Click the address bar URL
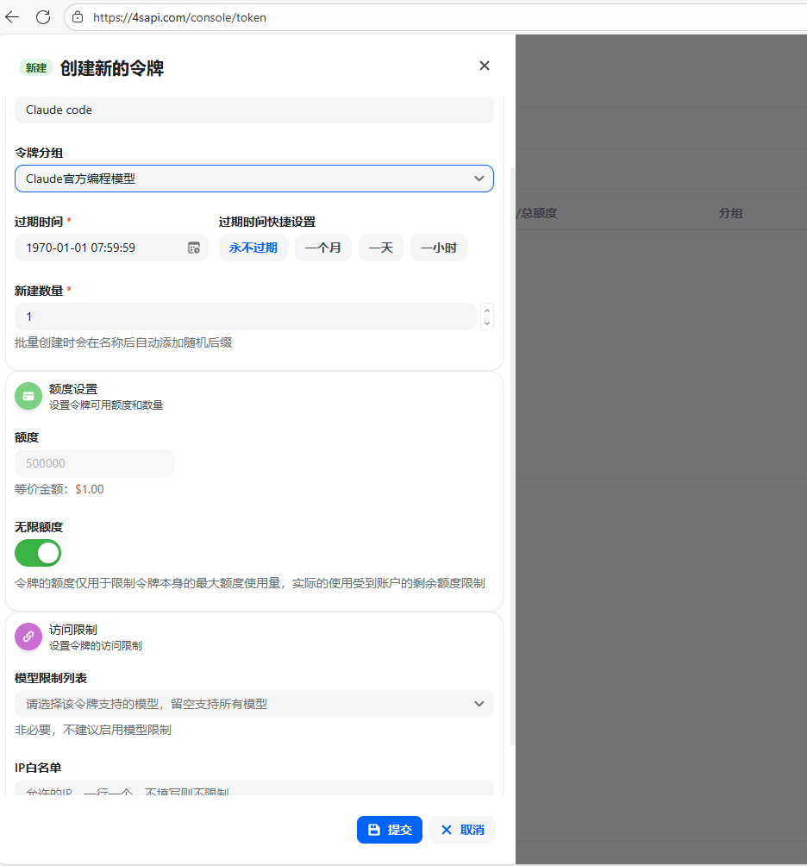 [x=179, y=17]
